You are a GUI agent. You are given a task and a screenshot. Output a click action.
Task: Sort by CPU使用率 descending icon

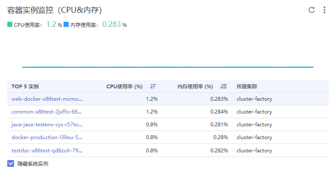pos(153,86)
